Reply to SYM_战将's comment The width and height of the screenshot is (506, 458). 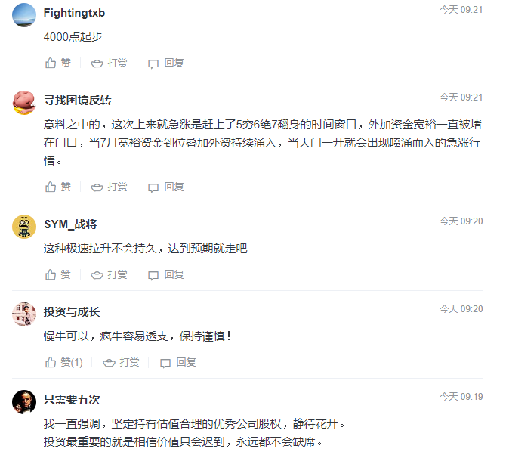point(165,274)
